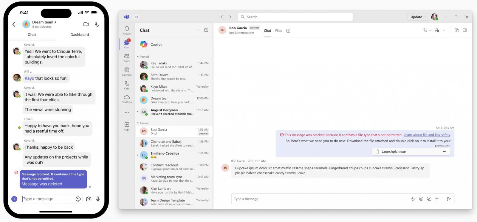Open the Teams section in the sidebar
The image size is (477, 222).
coord(127,58)
